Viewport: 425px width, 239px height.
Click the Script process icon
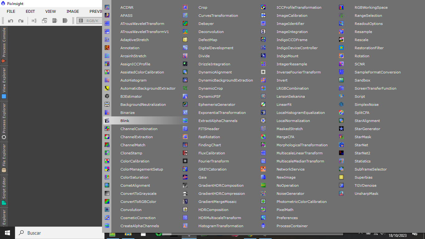[341, 96]
